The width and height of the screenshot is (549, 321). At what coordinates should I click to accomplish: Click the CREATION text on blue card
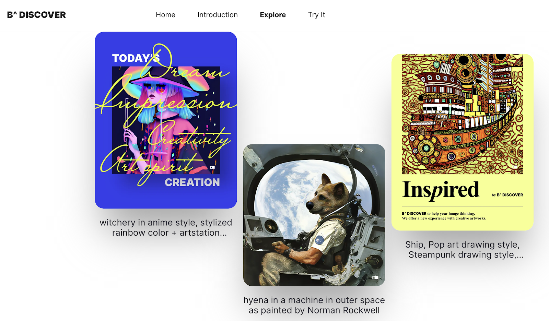pos(192,182)
